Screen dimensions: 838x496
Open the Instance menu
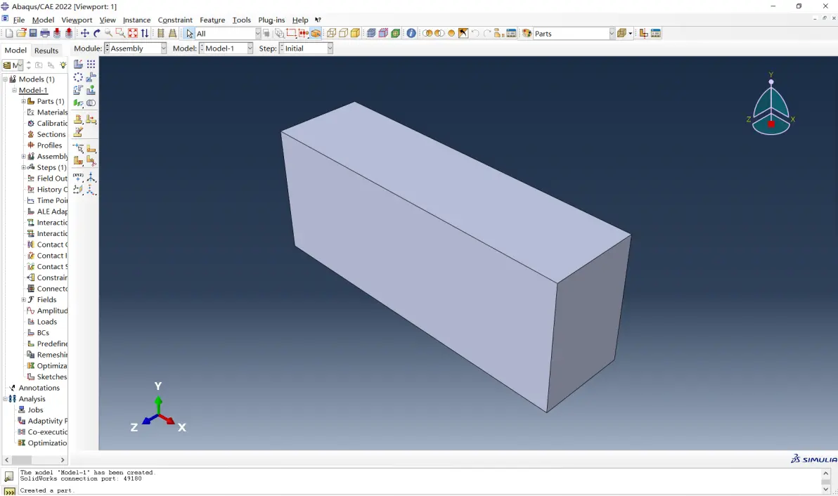pyautogui.click(x=137, y=20)
